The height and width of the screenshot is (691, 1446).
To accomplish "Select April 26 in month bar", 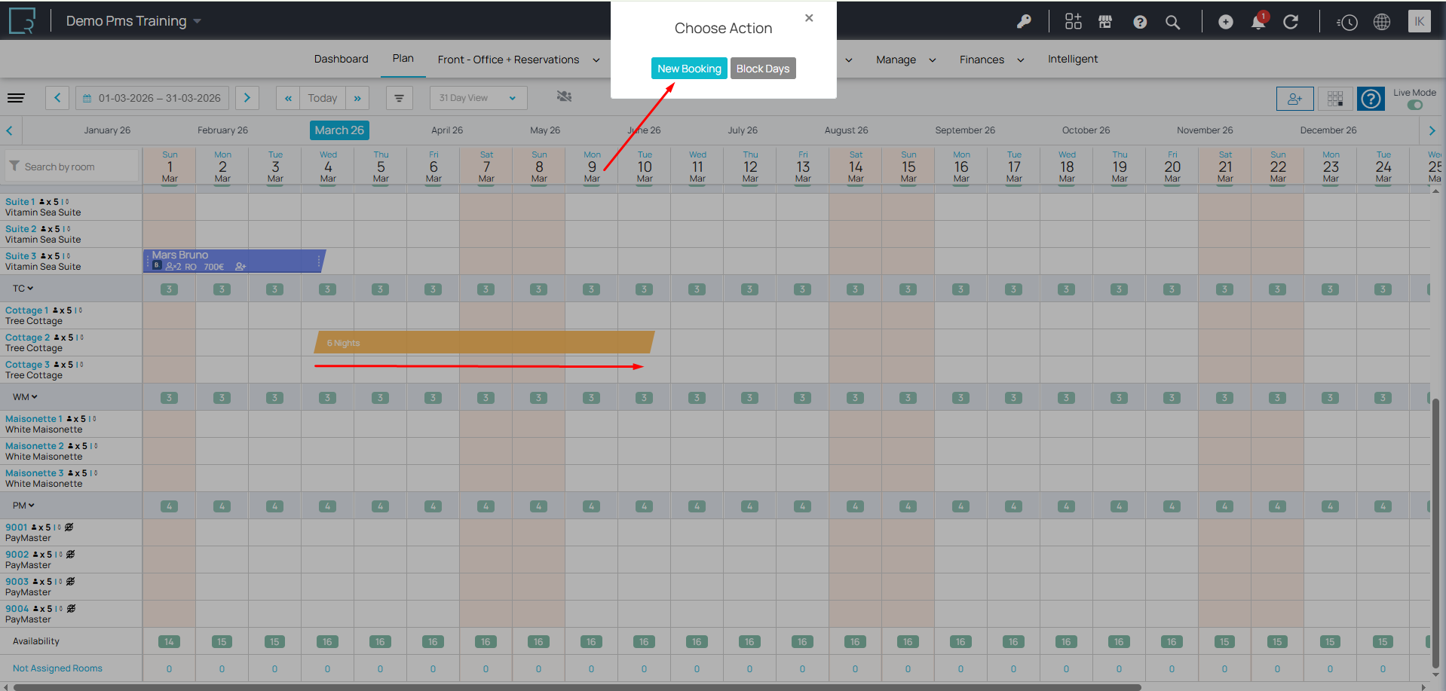I will (447, 130).
